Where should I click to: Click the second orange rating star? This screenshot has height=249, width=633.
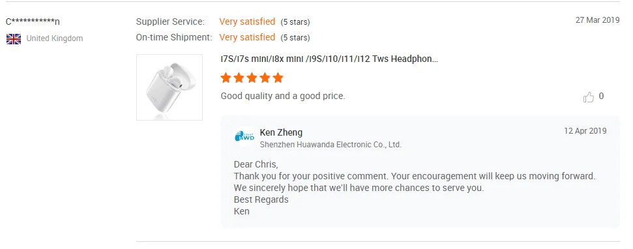click(x=239, y=78)
